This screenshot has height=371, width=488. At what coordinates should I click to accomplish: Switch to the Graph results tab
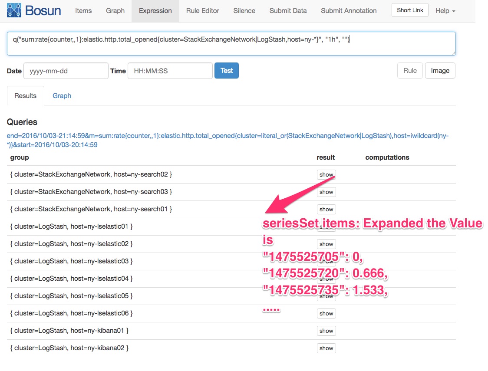tap(62, 96)
